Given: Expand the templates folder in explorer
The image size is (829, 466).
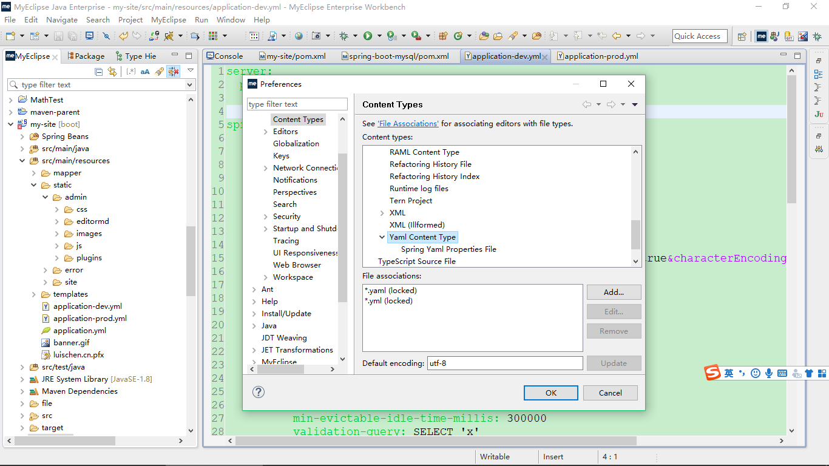Looking at the screenshot, I should (34, 294).
